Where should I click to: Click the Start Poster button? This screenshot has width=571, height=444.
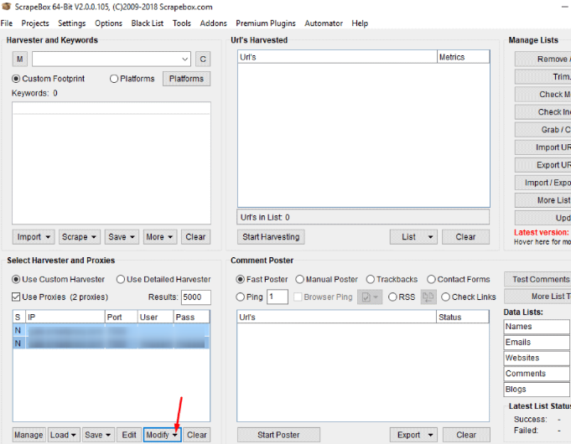278,435
